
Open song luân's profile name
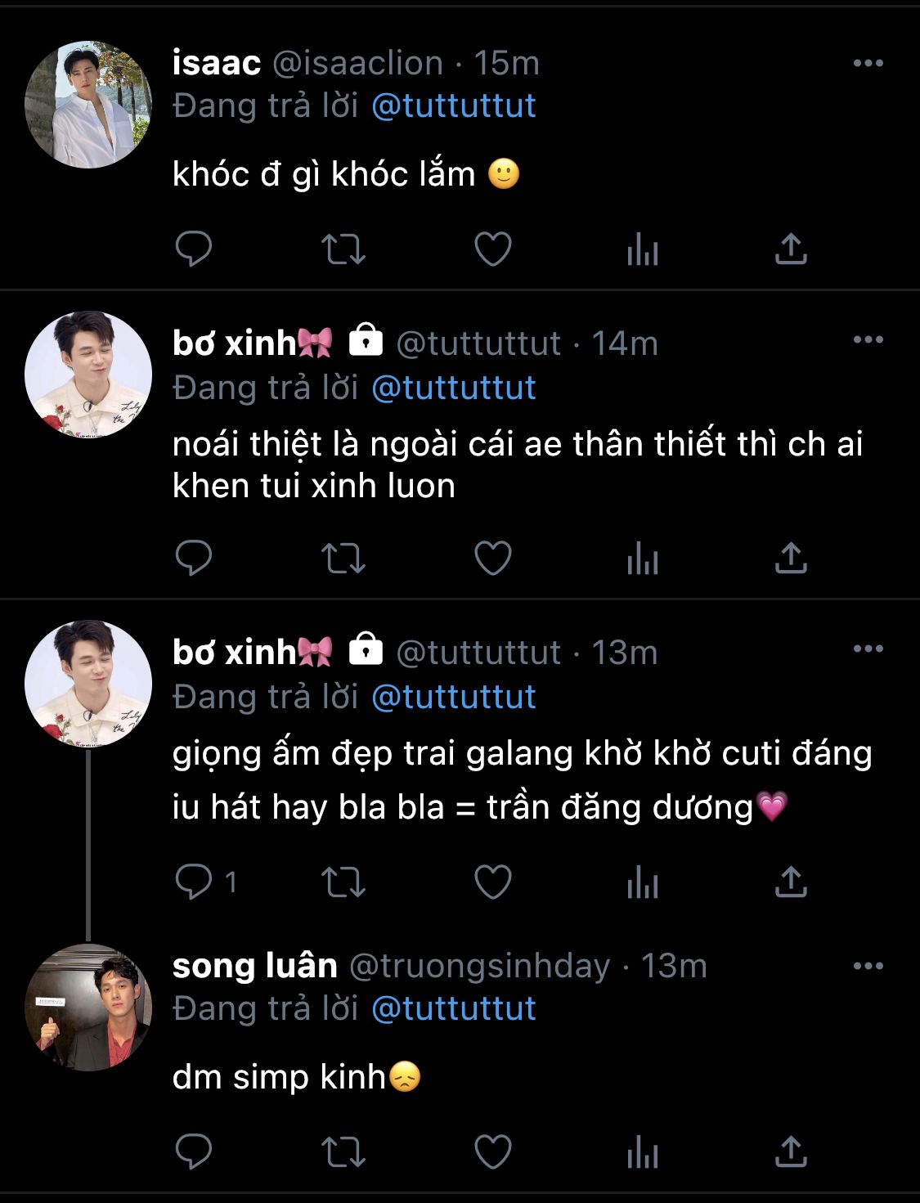[255, 966]
